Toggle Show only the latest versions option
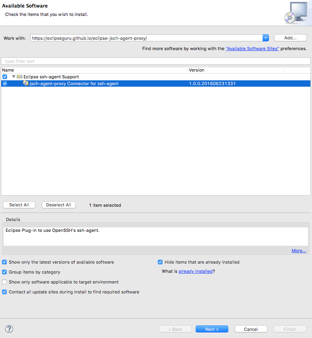This screenshot has height=338, width=312. (x=4, y=262)
